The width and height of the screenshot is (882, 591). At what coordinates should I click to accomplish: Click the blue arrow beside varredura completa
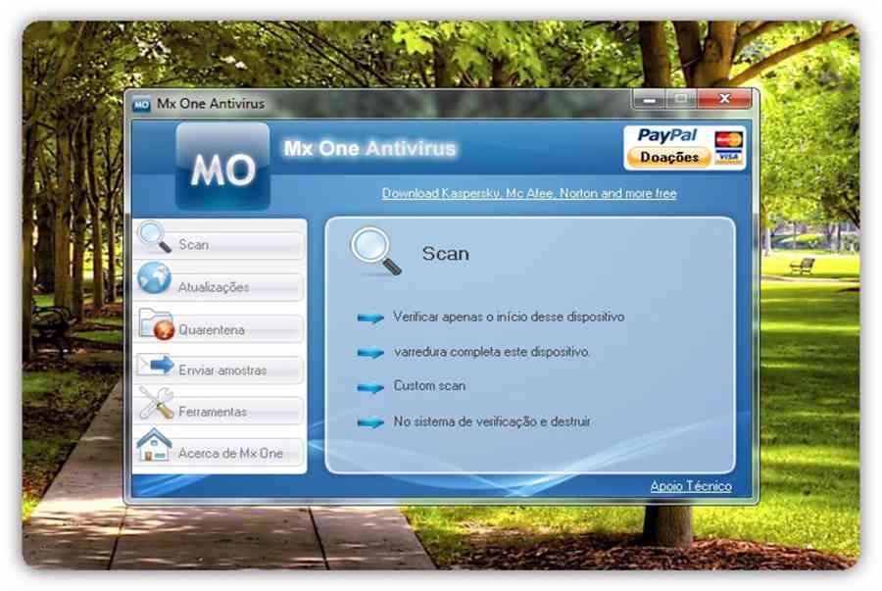click(370, 353)
